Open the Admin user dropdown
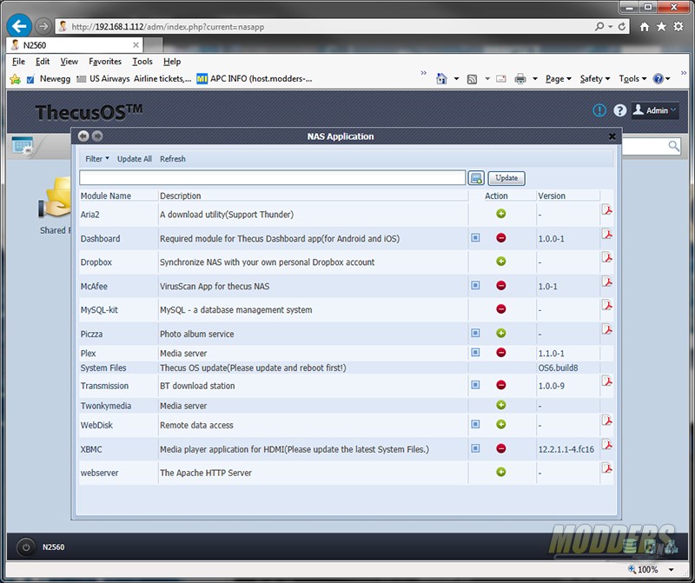 pyautogui.click(x=655, y=110)
